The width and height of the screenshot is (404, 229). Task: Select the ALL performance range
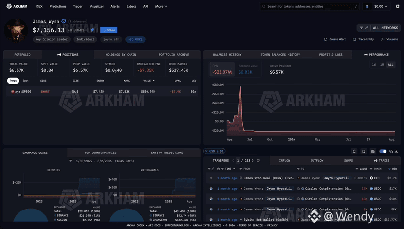coord(390,65)
